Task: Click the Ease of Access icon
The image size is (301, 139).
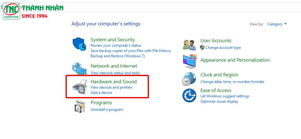Action: 189,95
